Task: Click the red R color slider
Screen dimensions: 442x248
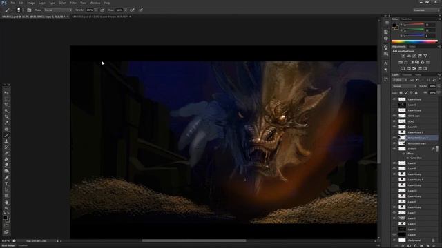Action: [414, 25]
